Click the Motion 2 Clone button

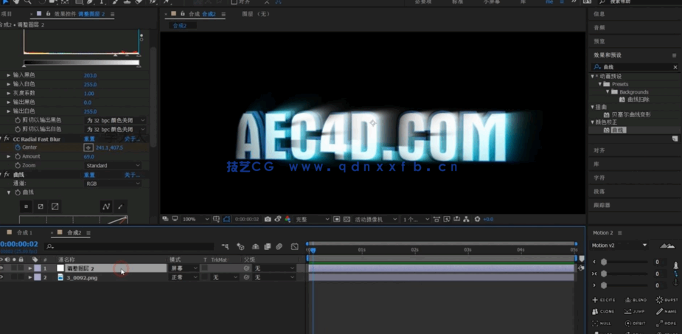pyautogui.click(x=603, y=312)
